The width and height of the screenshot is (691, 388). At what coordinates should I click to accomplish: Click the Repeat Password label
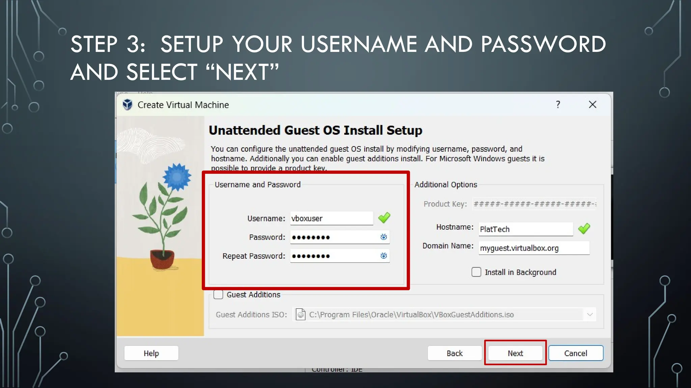(x=254, y=256)
